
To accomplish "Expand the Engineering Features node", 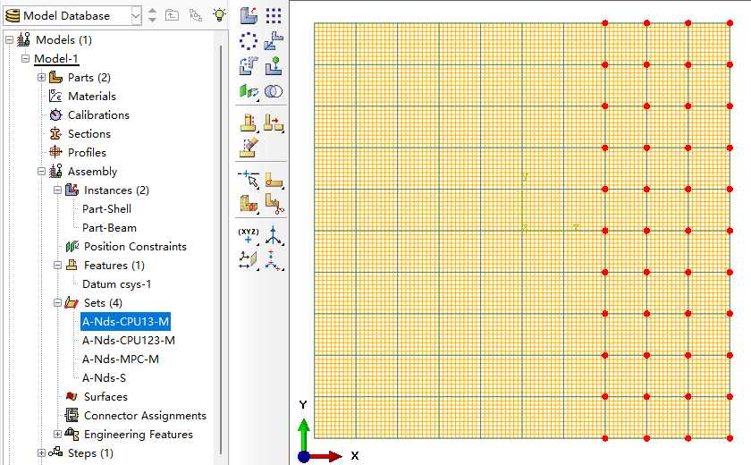I will [x=57, y=435].
